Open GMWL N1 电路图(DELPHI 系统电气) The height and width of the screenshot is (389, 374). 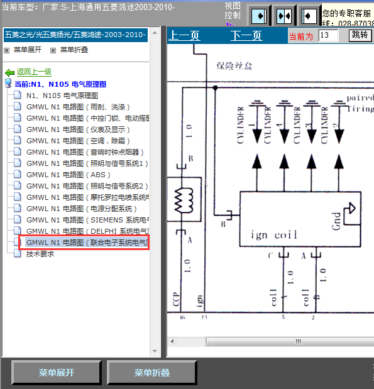point(87,231)
